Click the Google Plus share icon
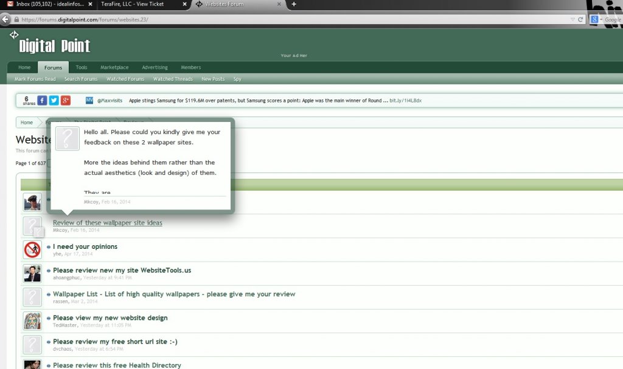623x369 pixels. pyautogui.click(x=66, y=100)
